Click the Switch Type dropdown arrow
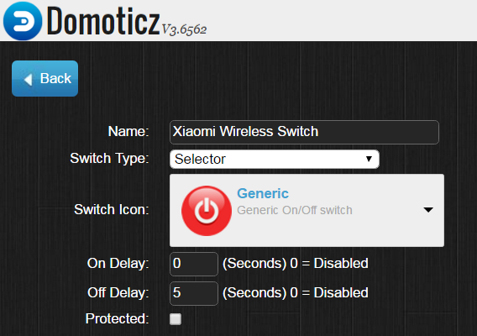The image size is (477, 336). [369, 159]
